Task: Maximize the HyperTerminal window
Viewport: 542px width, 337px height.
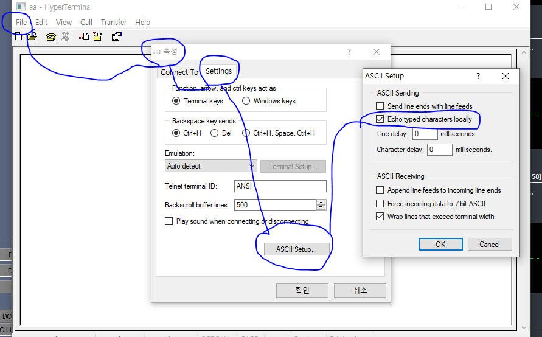Action: click(x=488, y=7)
